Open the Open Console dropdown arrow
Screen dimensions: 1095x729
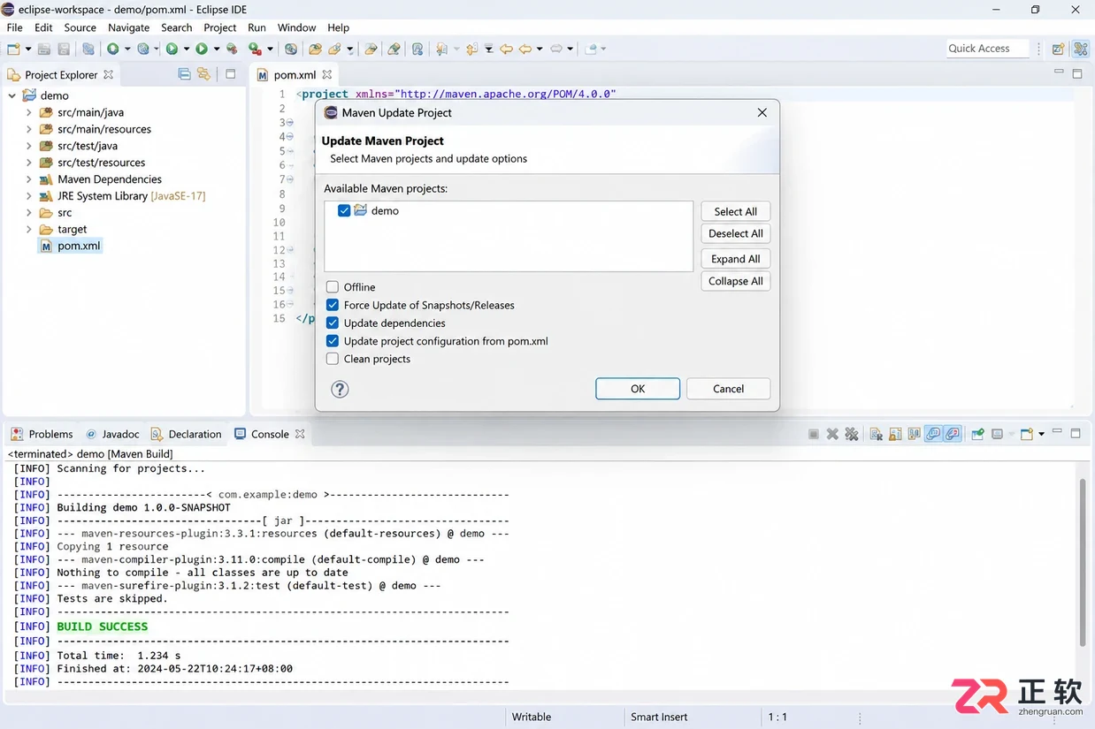point(1041,434)
